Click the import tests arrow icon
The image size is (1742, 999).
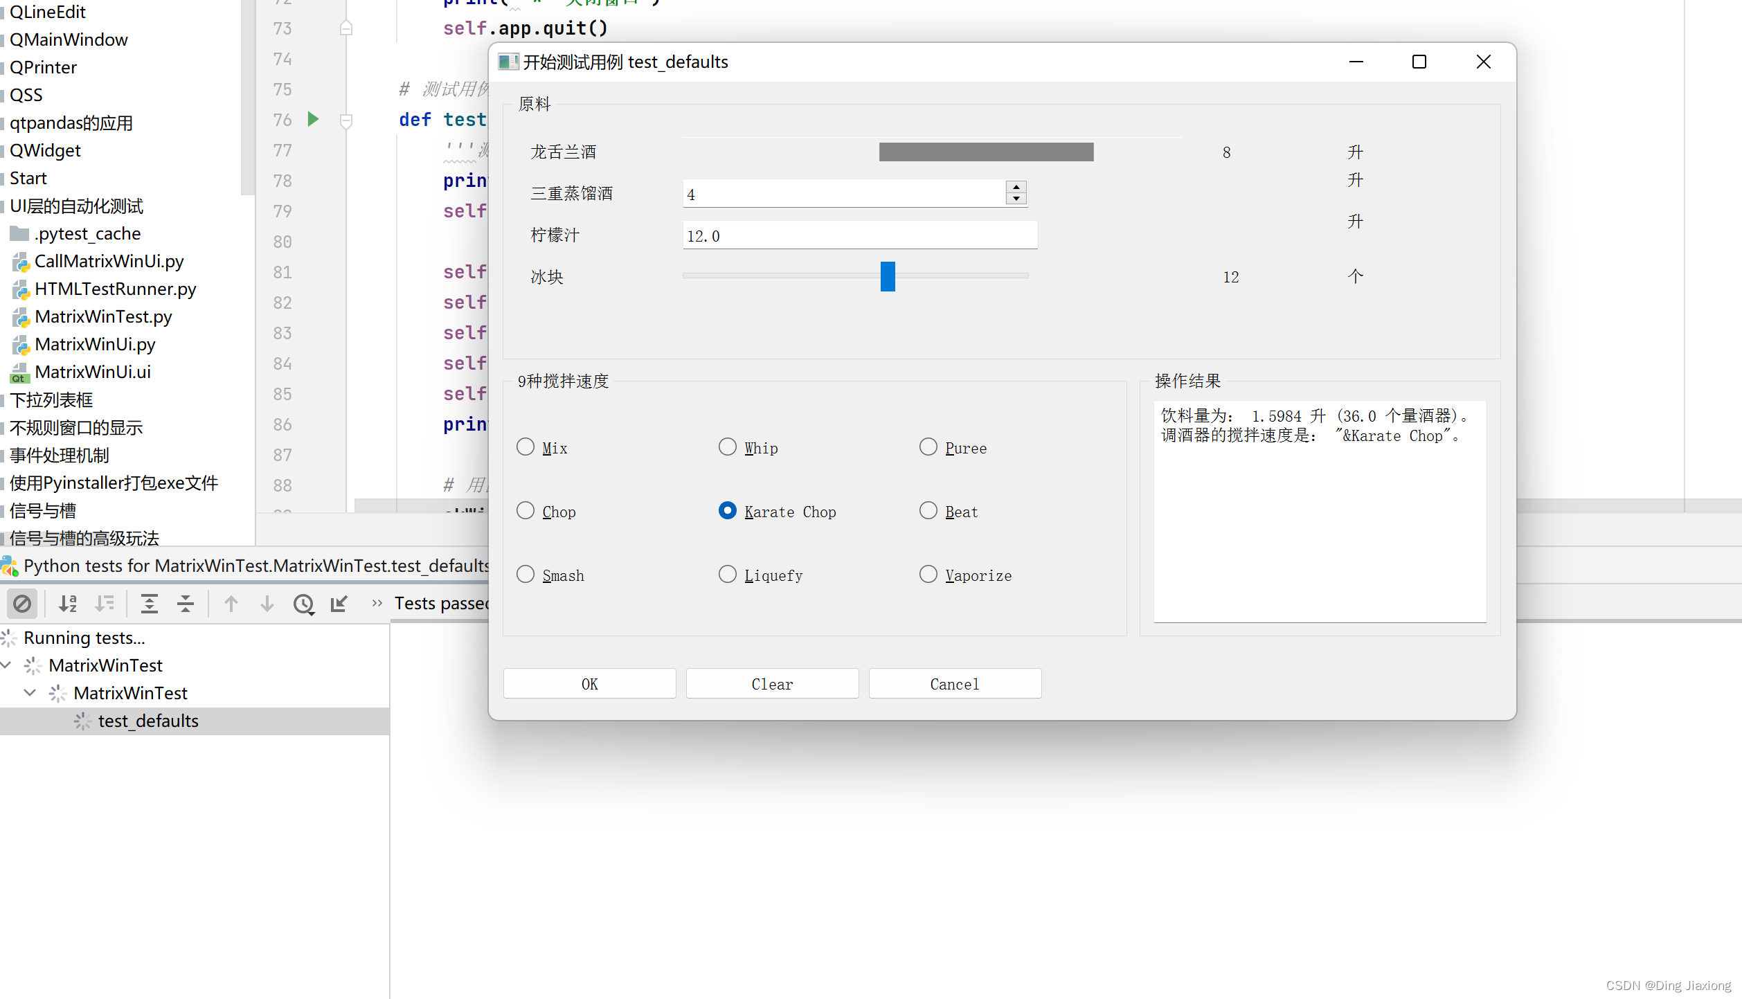coord(339,604)
